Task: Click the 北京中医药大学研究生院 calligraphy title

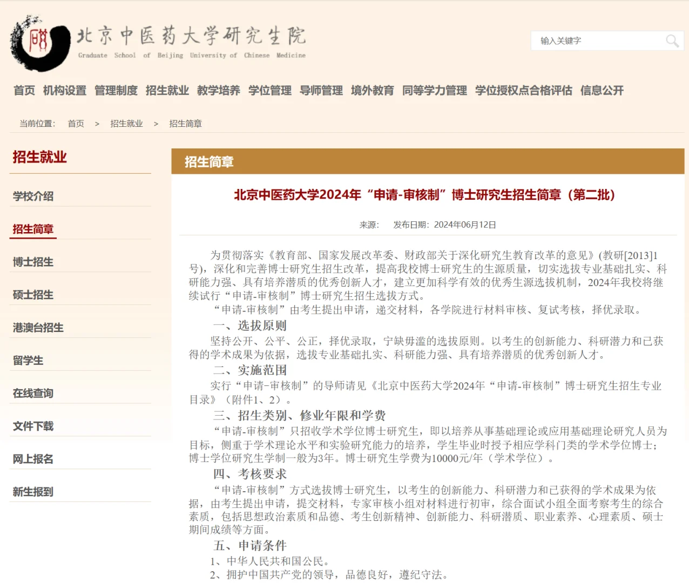Action: click(191, 36)
